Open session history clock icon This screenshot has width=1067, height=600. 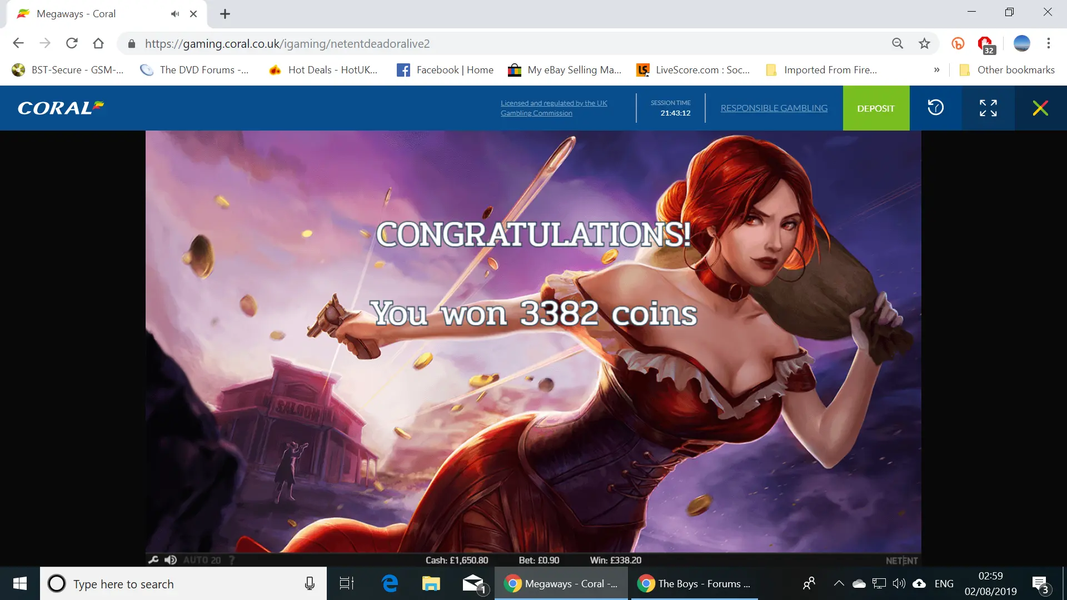pos(935,108)
